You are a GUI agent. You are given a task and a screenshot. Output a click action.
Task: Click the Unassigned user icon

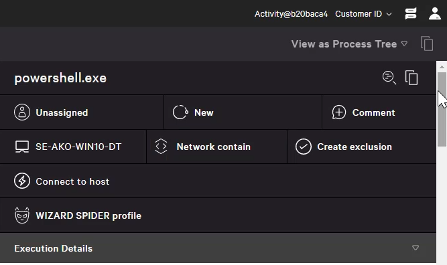[x=22, y=112]
